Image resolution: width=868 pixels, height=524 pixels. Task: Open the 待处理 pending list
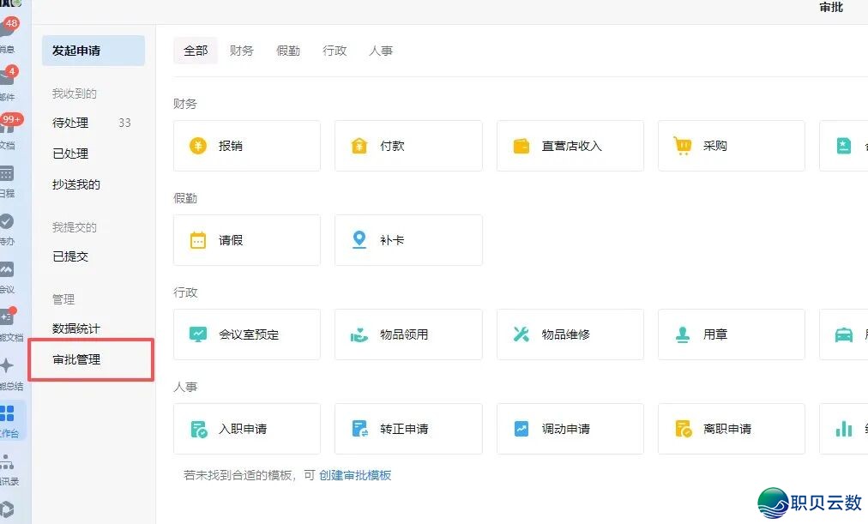point(70,123)
